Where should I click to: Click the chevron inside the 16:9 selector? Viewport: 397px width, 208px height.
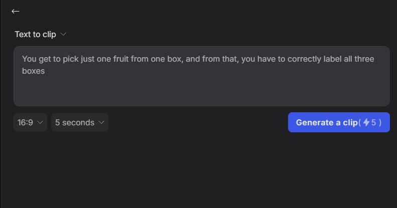[x=40, y=122]
